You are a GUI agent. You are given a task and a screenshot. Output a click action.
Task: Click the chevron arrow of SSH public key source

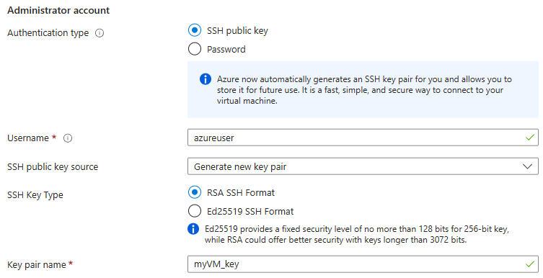[x=527, y=166]
